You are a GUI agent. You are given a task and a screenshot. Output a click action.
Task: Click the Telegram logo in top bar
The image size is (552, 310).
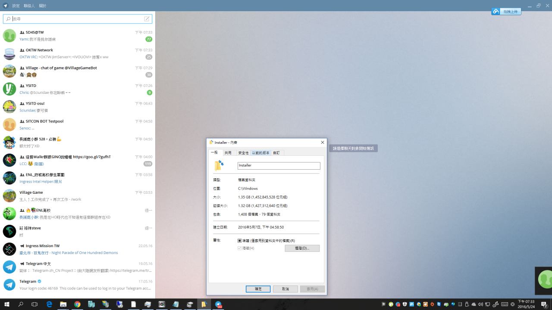[x=6, y=6]
